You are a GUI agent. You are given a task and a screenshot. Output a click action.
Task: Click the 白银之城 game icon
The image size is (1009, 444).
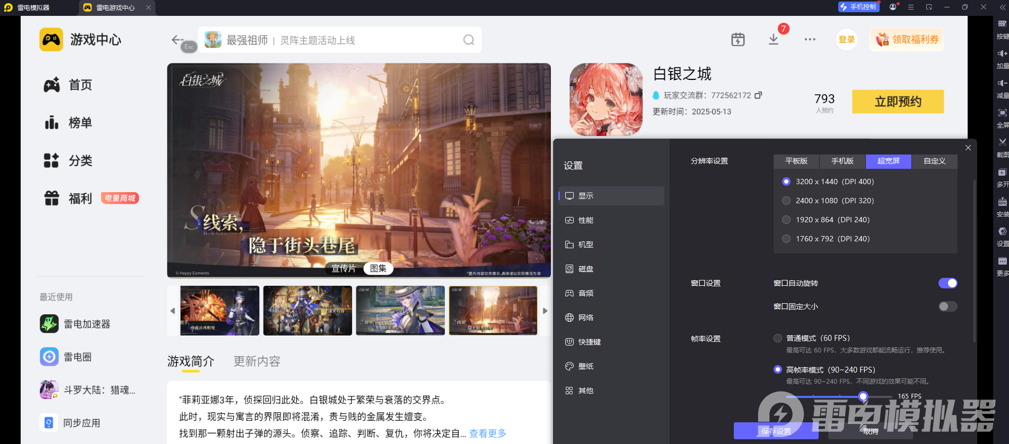[606, 99]
